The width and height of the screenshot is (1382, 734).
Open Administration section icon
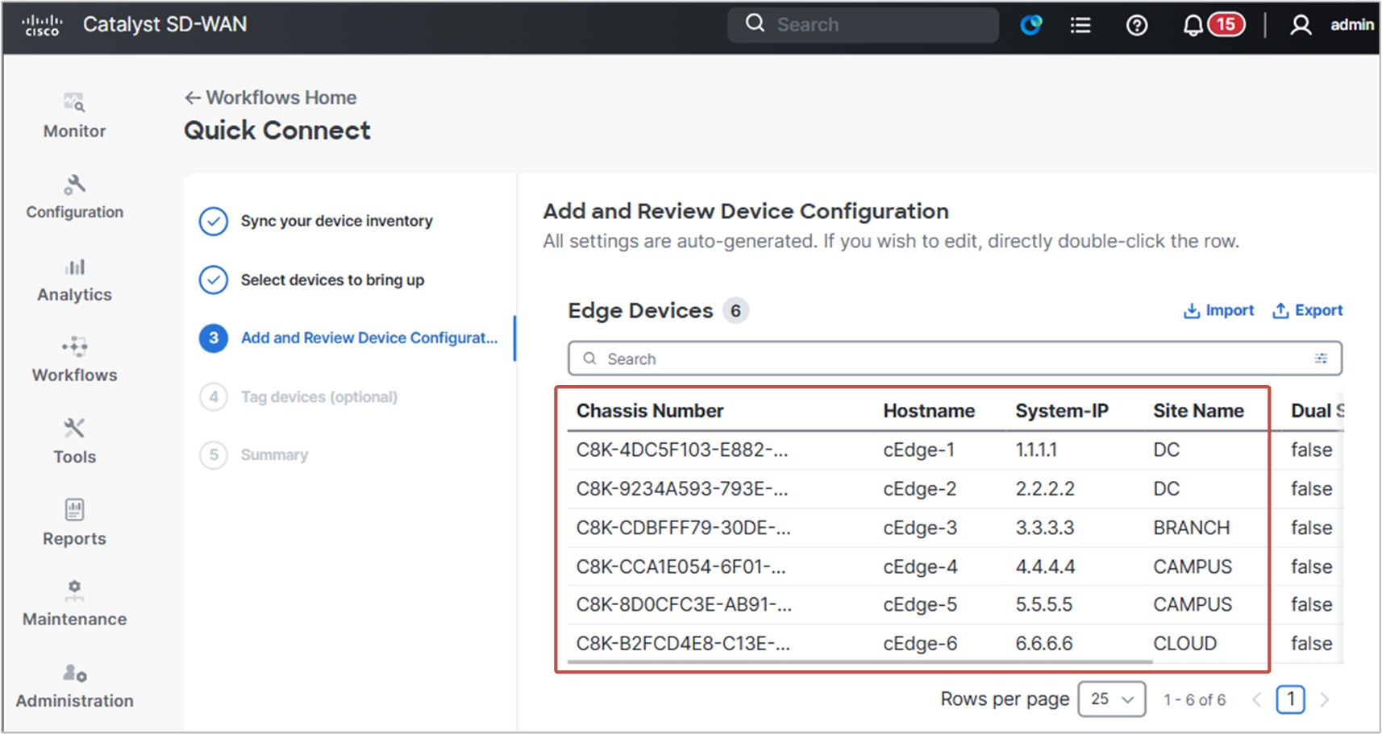[74, 673]
